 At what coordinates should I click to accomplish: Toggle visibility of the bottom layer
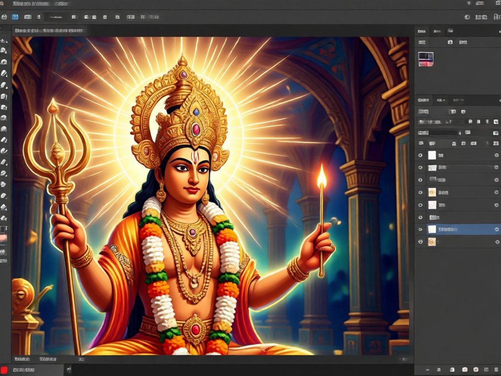click(420, 242)
